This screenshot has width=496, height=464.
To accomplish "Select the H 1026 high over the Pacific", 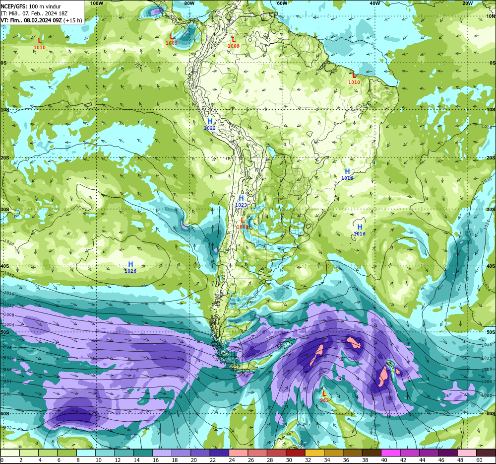I will [130, 267].
